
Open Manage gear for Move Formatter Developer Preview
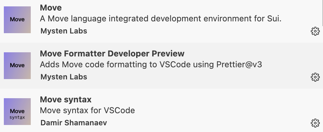[x=315, y=77]
